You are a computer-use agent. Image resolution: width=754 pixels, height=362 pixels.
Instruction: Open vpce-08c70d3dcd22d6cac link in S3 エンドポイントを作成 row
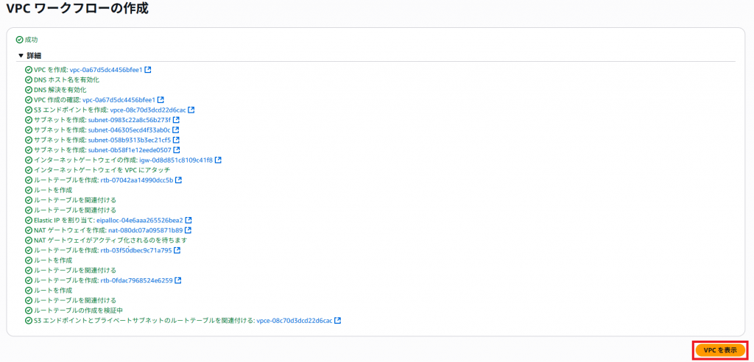pos(148,110)
